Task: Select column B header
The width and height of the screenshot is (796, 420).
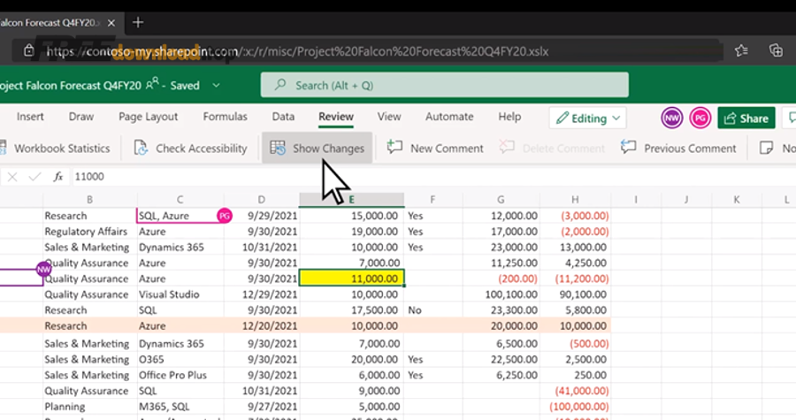Action: click(x=90, y=200)
